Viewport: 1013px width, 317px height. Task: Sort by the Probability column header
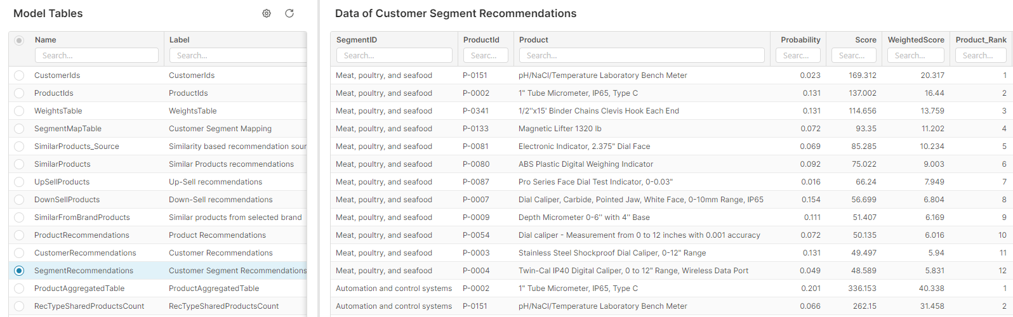click(x=800, y=40)
